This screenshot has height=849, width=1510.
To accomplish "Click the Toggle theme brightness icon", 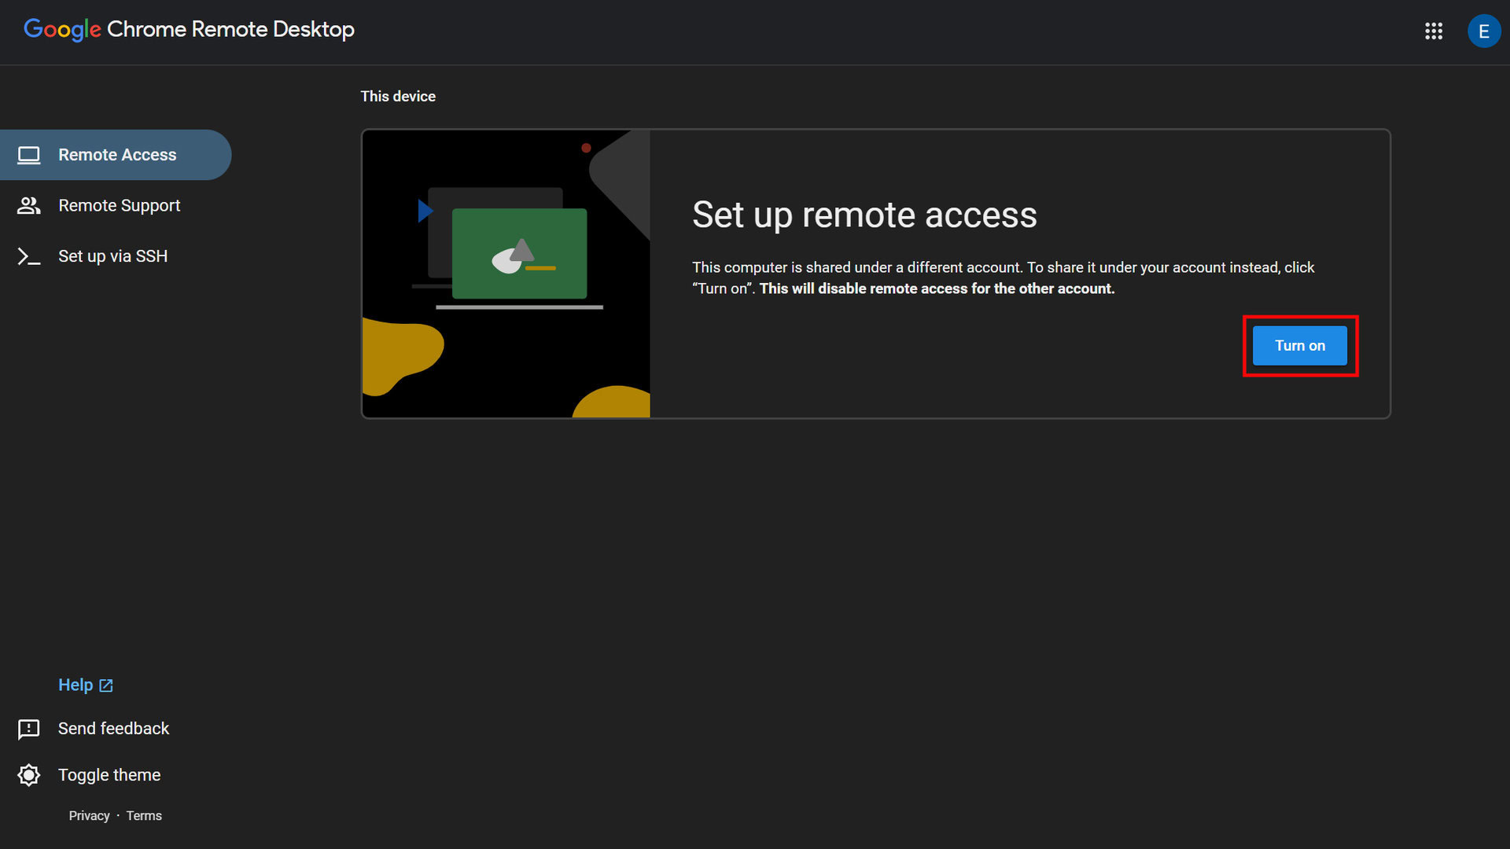I will pyautogui.click(x=29, y=775).
